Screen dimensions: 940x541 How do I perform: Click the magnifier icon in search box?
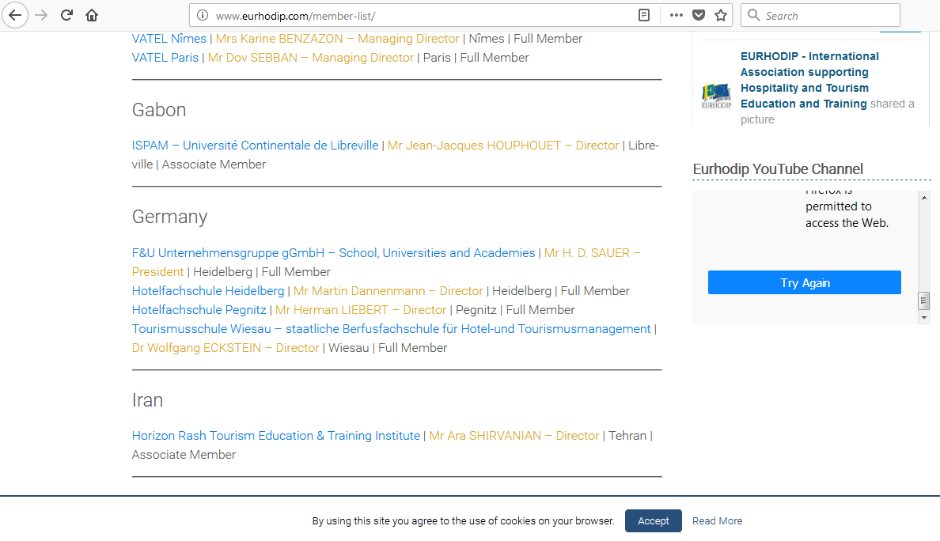(754, 16)
